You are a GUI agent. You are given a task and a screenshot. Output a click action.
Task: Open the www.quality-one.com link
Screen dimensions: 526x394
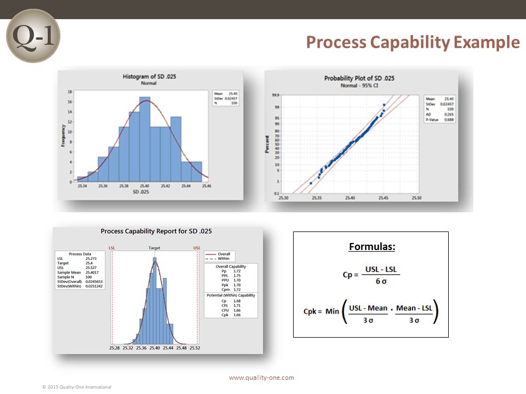click(261, 378)
